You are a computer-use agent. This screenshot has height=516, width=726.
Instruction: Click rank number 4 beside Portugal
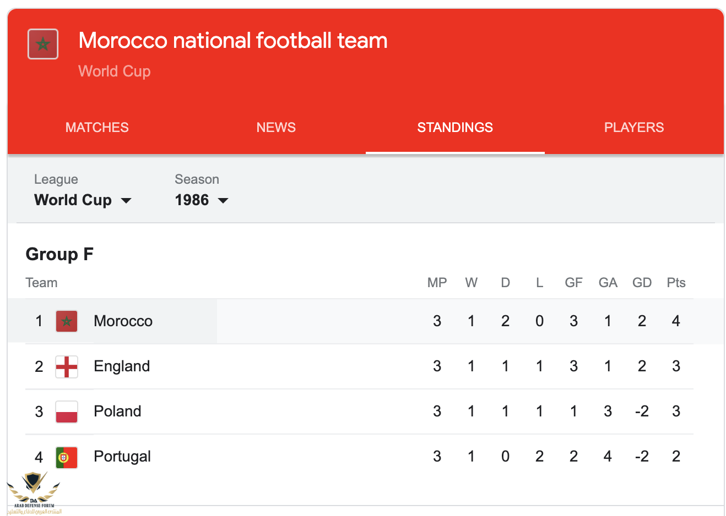coord(39,457)
